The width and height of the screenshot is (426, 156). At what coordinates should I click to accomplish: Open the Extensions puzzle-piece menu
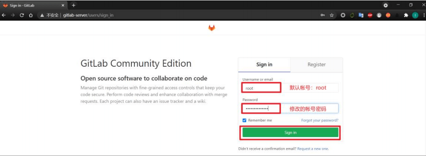pos(406,16)
